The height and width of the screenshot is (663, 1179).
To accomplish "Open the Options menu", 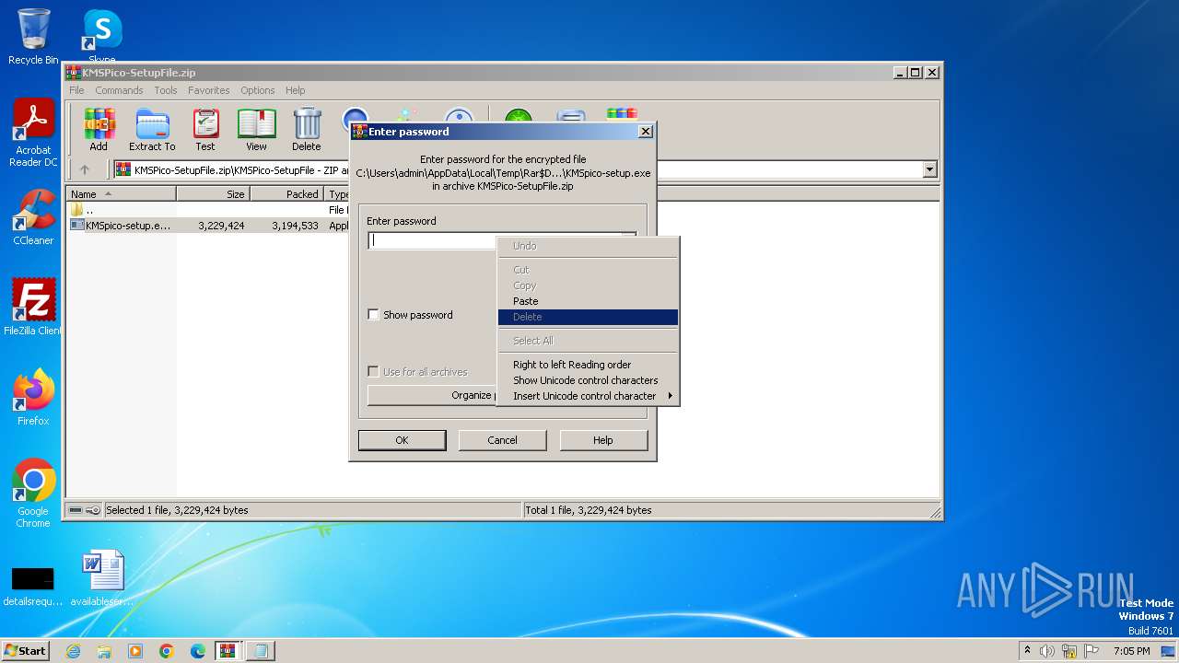I will [x=258, y=90].
